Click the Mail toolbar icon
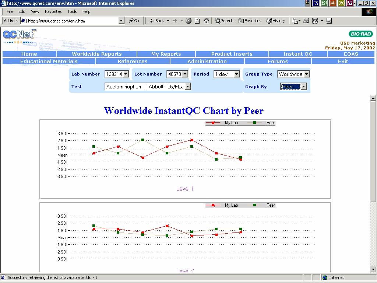The height and width of the screenshot is (283, 377). pyautogui.click(x=295, y=21)
